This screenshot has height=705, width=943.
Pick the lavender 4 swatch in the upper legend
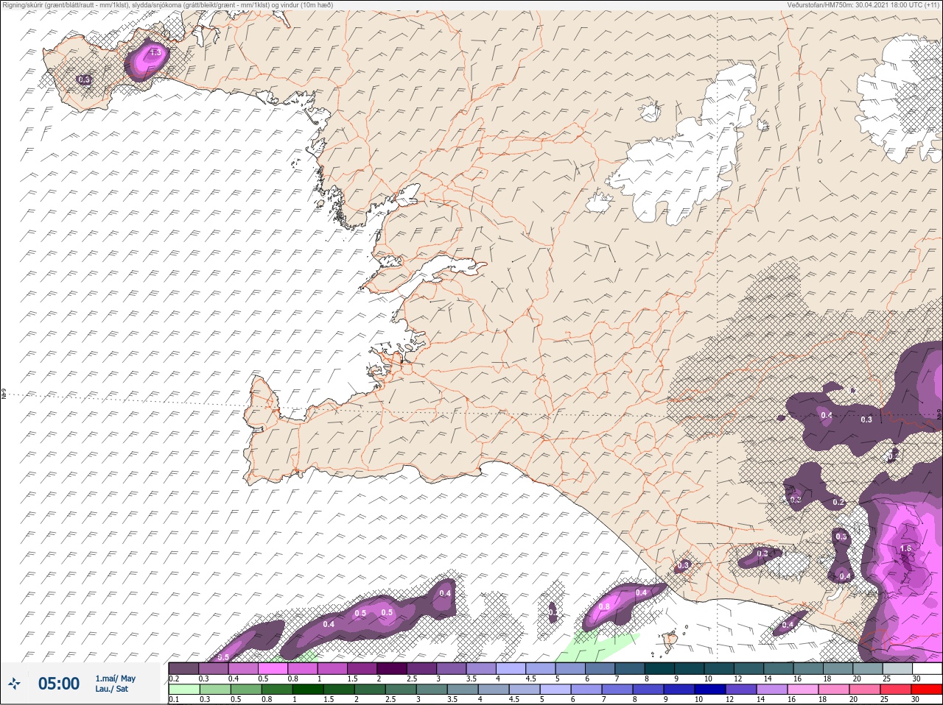pos(512,668)
